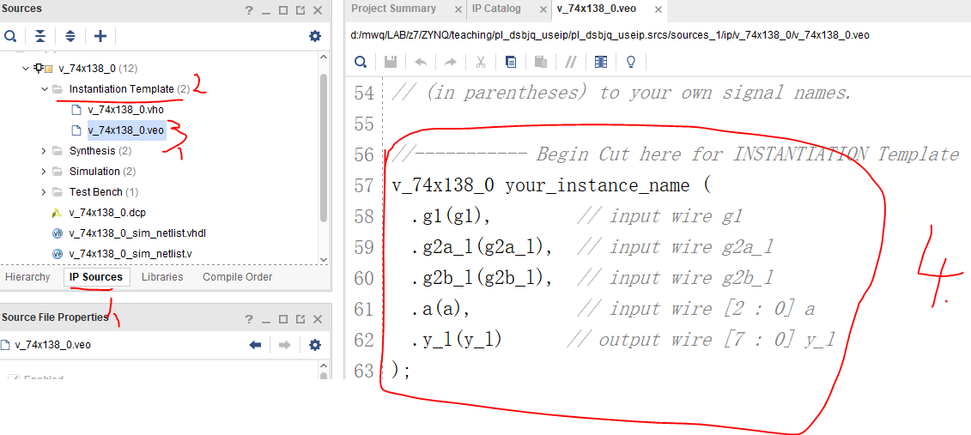971x435 pixels.
Task: Place cursor on '.a(a),' code line
Action: (440, 309)
